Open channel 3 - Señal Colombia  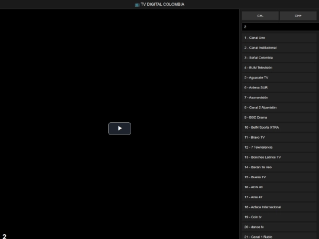279,58
